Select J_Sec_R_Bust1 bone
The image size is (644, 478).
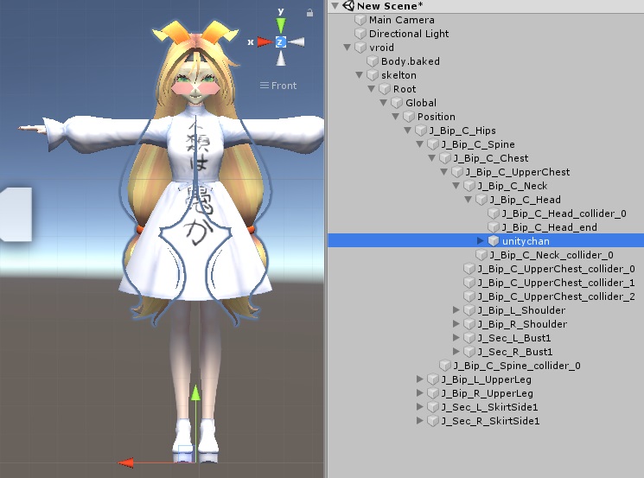(x=515, y=352)
